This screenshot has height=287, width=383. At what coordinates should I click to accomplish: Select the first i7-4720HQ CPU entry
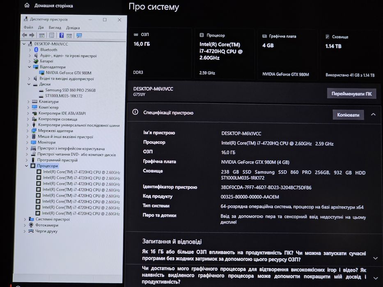point(82,172)
